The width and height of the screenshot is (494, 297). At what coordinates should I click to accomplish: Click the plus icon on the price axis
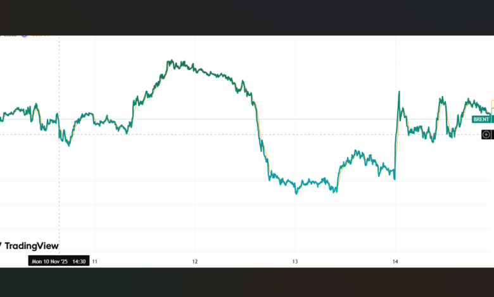[x=486, y=134]
